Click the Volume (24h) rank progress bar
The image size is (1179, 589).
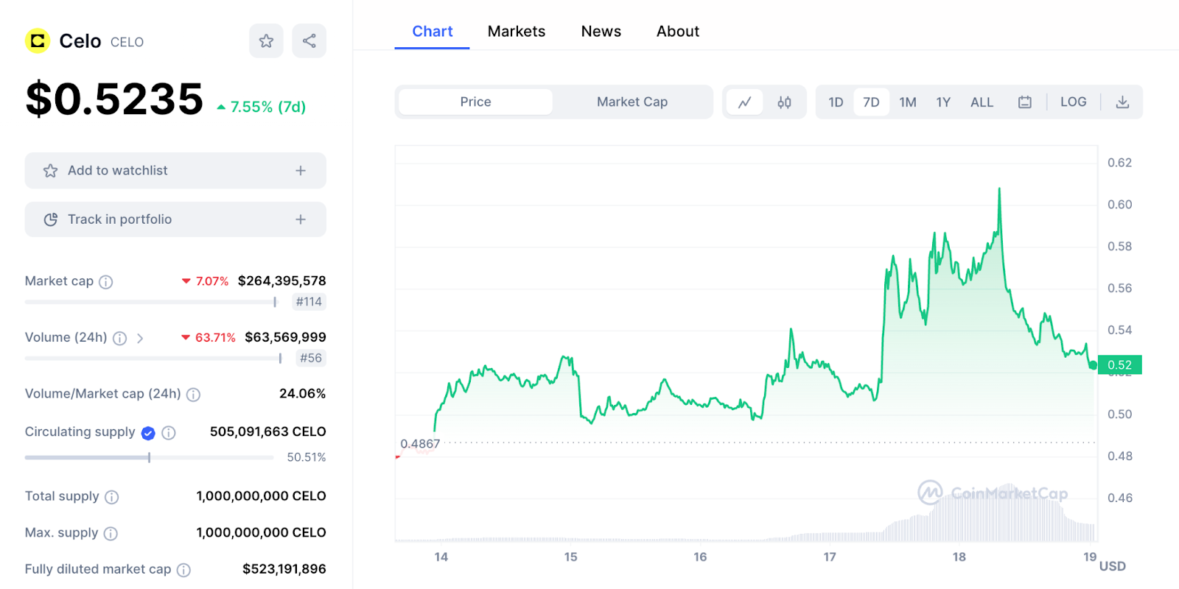153,359
